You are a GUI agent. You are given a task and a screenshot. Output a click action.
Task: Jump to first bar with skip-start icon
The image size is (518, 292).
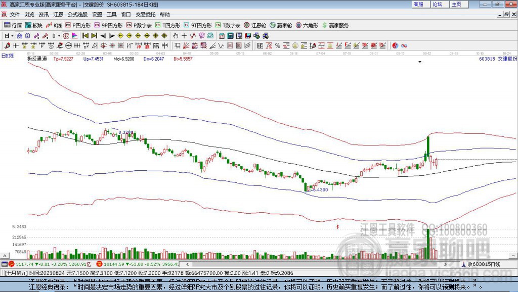tap(85, 36)
